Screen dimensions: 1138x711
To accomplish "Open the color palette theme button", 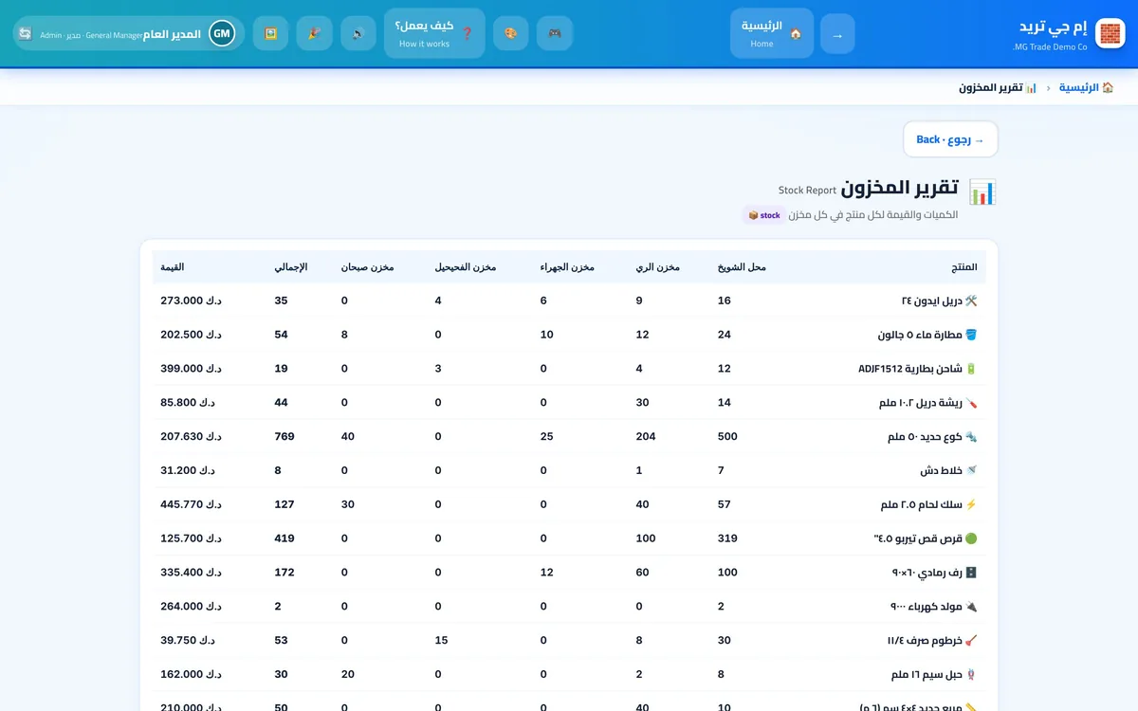I will pos(511,33).
